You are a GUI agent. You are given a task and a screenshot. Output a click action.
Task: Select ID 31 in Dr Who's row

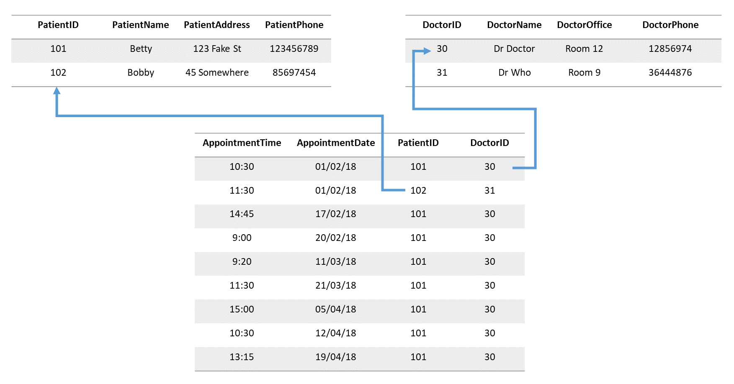(x=442, y=73)
